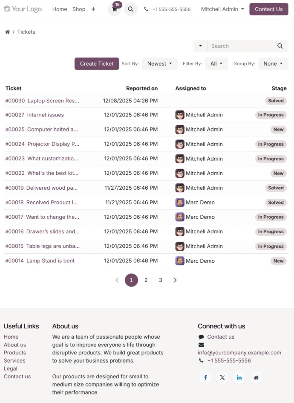Image resolution: width=294 pixels, height=403 pixels.
Task: Navigate to Home in the top menu
Action: coord(60,9)
